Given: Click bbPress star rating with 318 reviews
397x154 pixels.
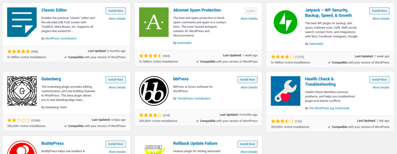Looking at the screenshot, I should [x=150, y=115].
